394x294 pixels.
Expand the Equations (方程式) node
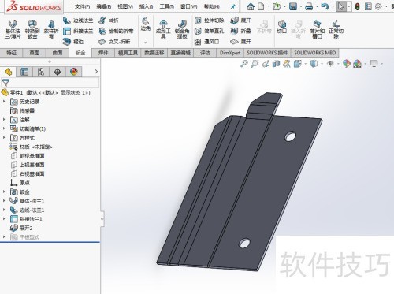(x=4, y=137)
